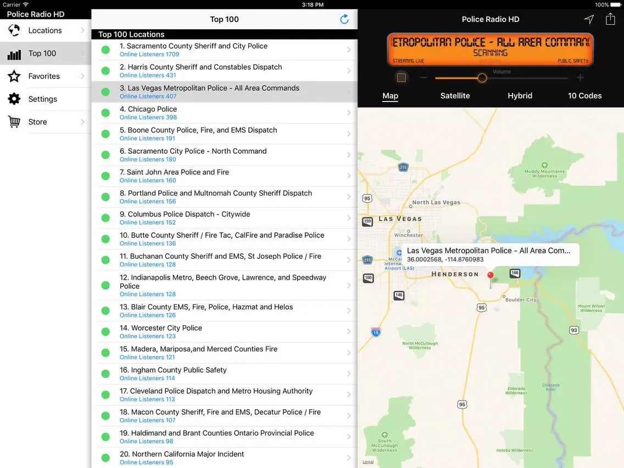This screenshot has width=624, height=468.
Task: Switch to Map view tab
Action: point(390,96)
